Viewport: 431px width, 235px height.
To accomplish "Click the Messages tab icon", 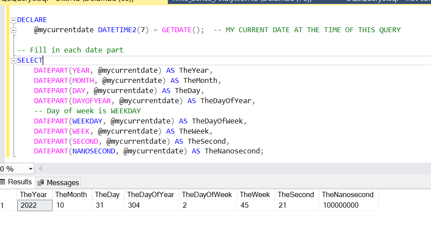I will click(41, 183).
